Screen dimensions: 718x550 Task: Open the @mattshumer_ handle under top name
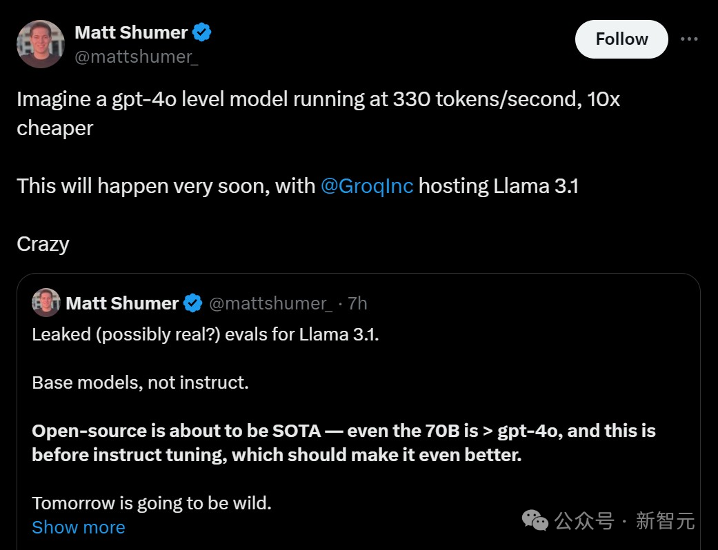point(137,57)
